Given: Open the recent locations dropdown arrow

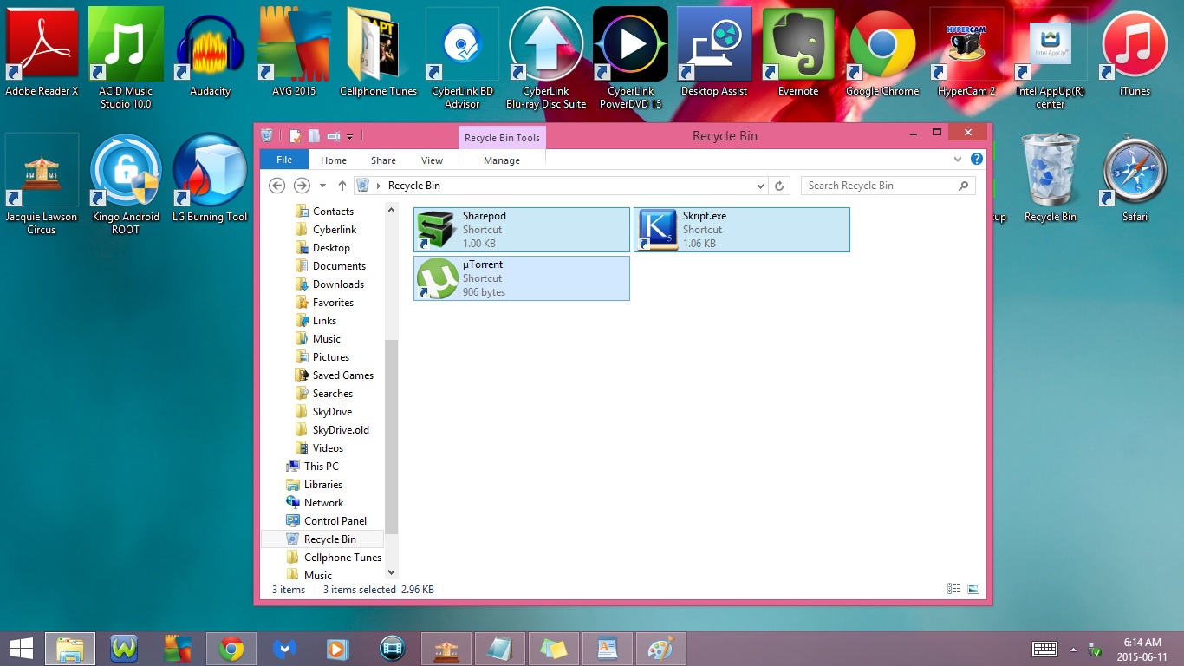Looking at the screenshot, I should pyautogui.click(x=322, y=186).
